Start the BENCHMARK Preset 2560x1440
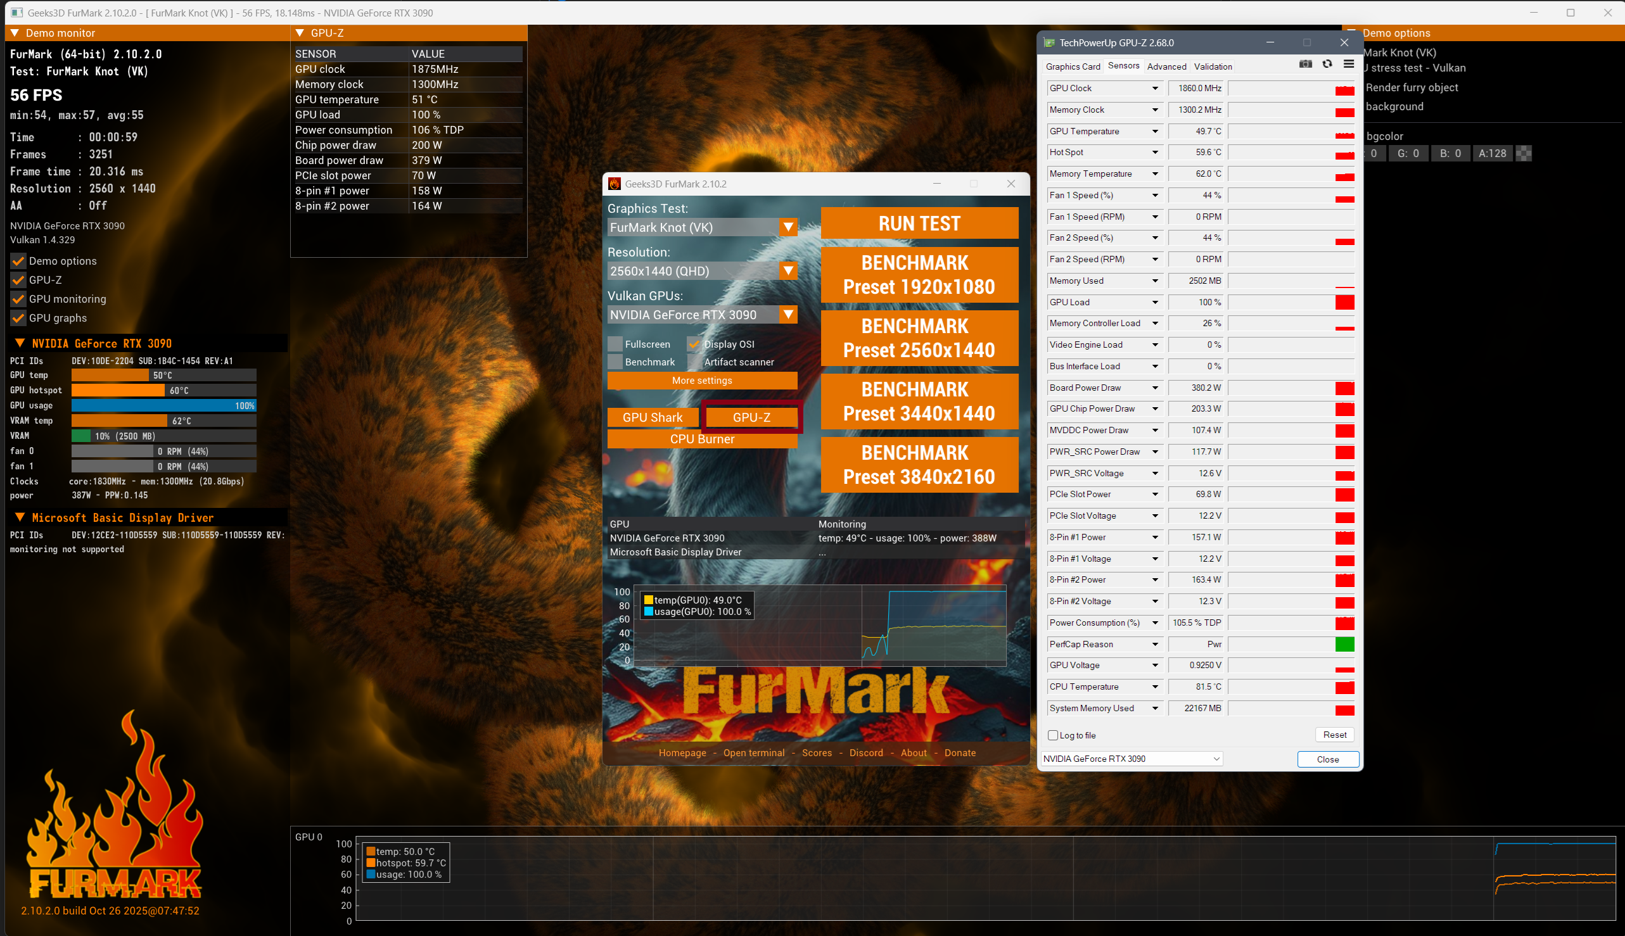 (920, 338)
